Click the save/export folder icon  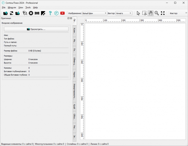(x=18, y=13)
